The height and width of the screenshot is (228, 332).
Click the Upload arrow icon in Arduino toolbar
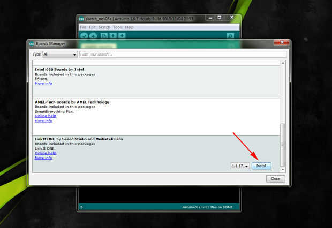[x=93, y=36]
